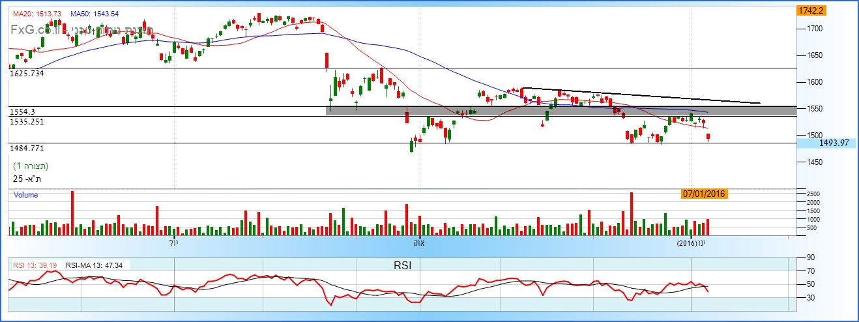Click the MA50: 1543.54 indicator label
The width and height of the screenshot is (859, 322).
point(94,14)
